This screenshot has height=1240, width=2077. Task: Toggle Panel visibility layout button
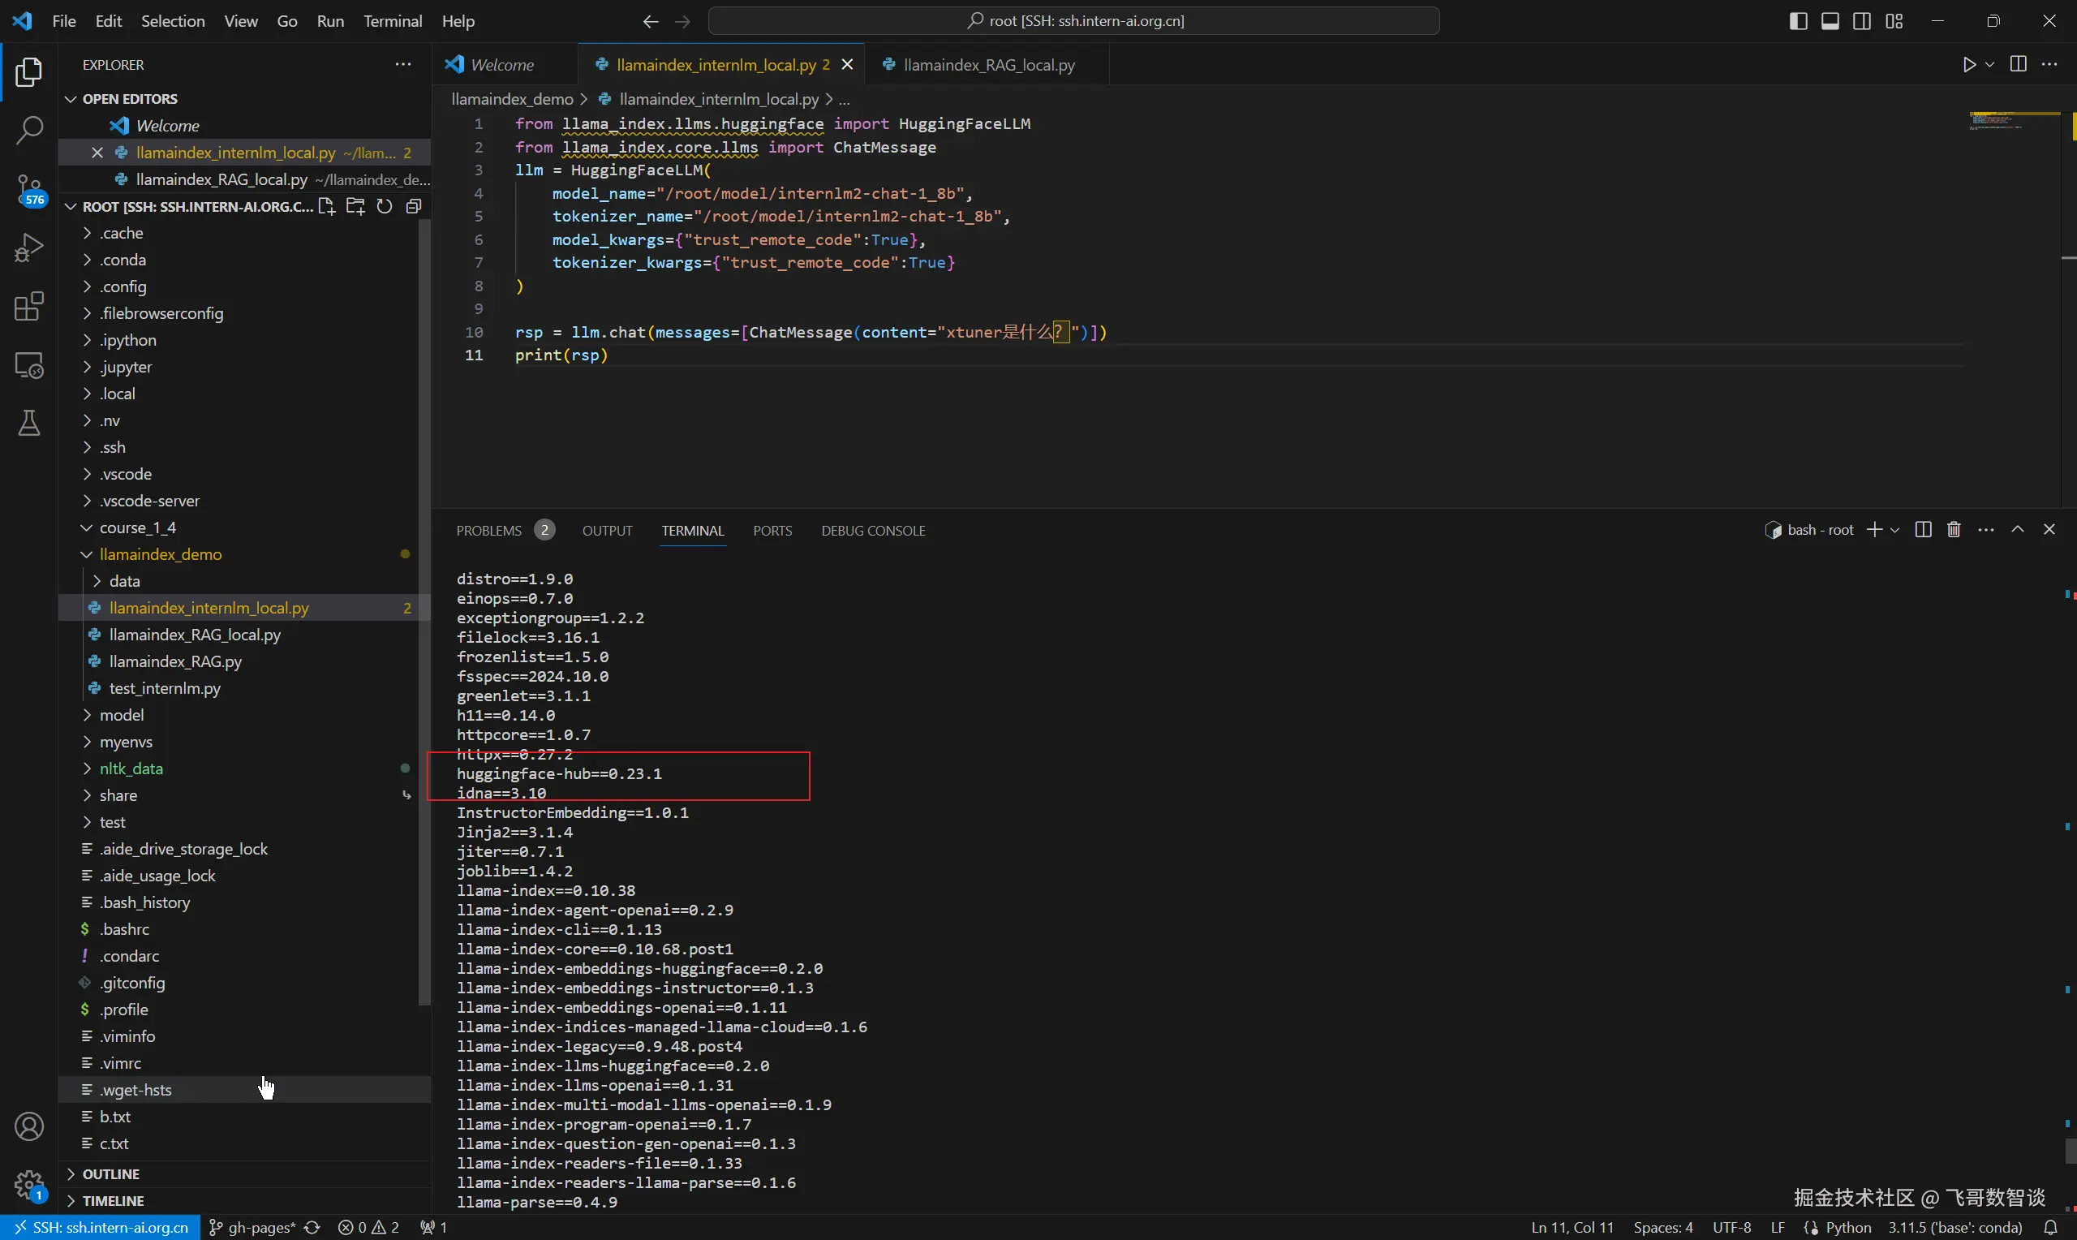[1830, 21]
